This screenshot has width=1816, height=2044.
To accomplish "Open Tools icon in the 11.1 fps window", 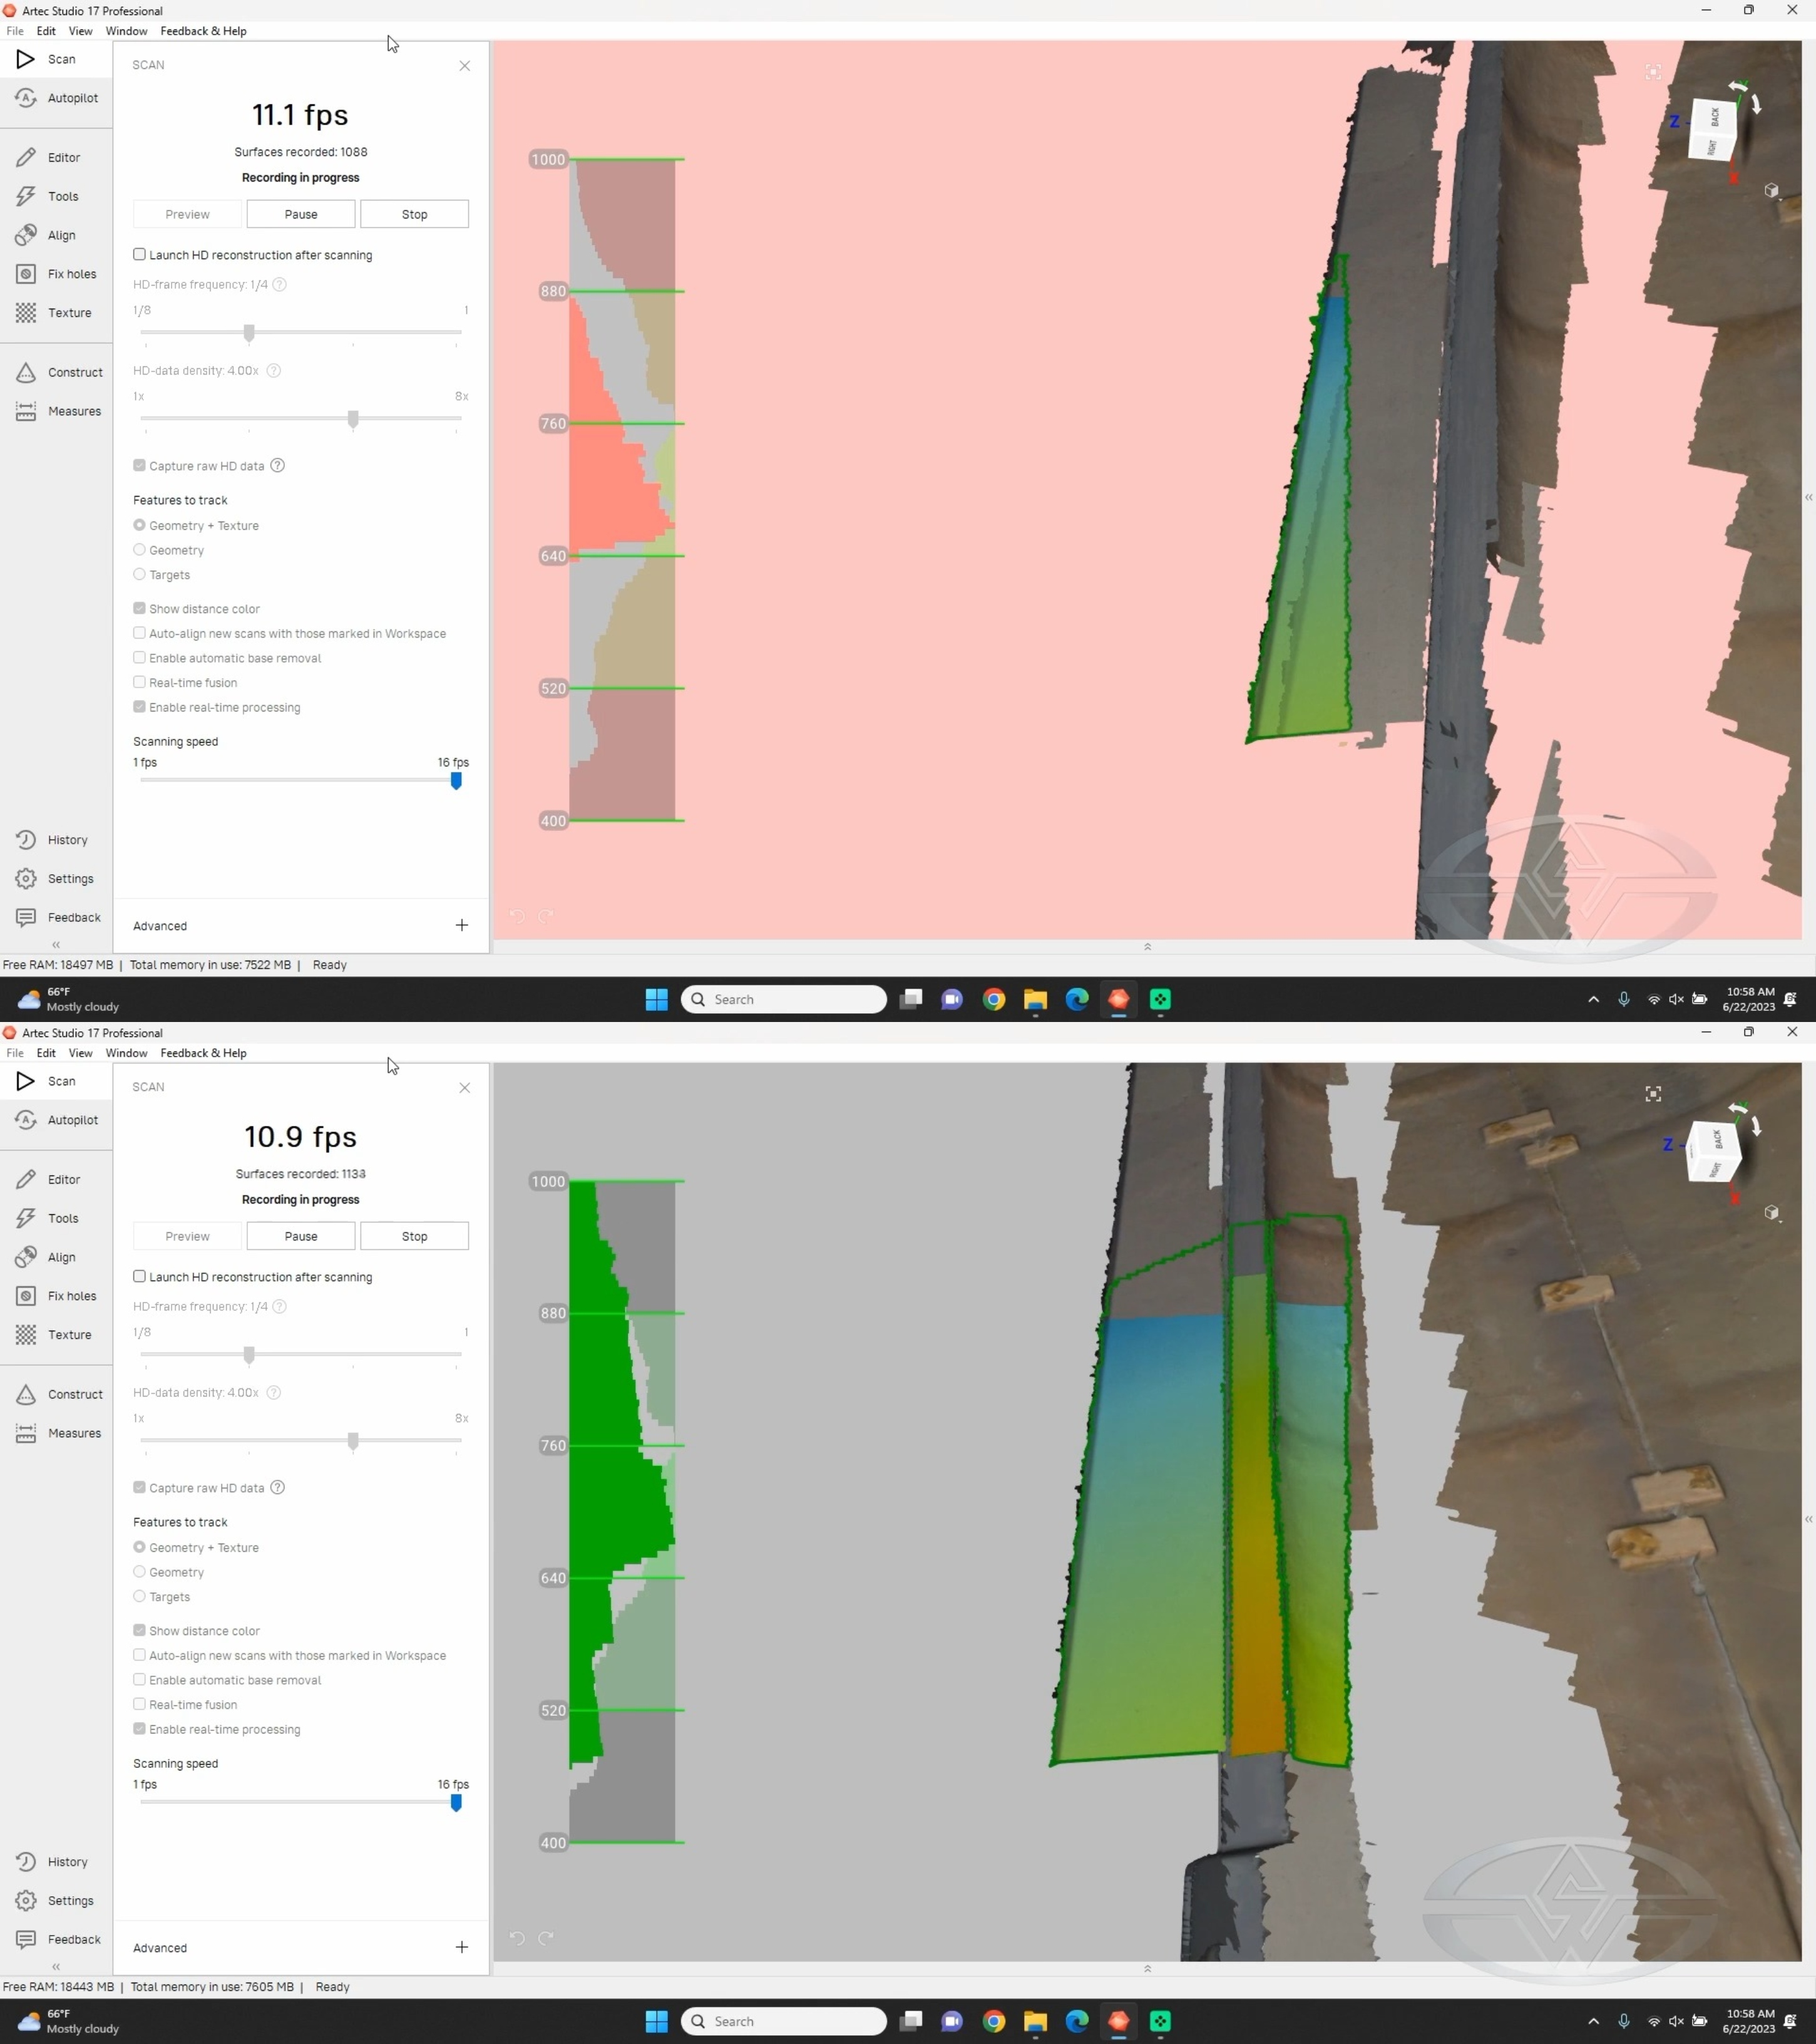I will click(26, 197).
